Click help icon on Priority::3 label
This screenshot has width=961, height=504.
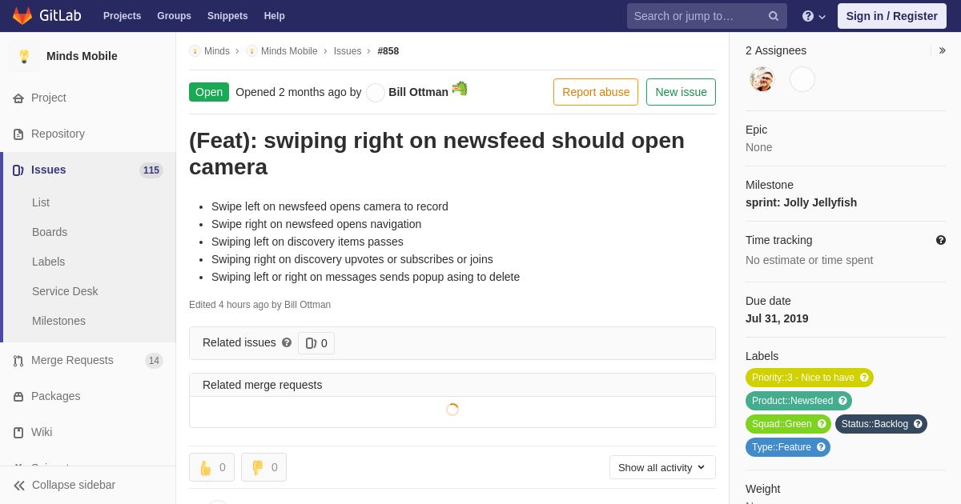[864, 378]
